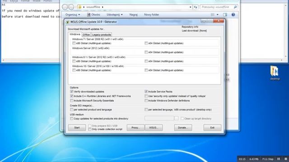Switch to the Windows tab

[75, 34]
